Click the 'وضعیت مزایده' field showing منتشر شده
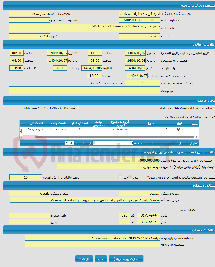 (30, 14)
